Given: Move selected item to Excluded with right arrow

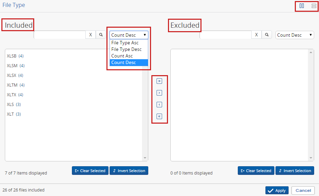Looking at the screenshot, I should coord(159,93).
